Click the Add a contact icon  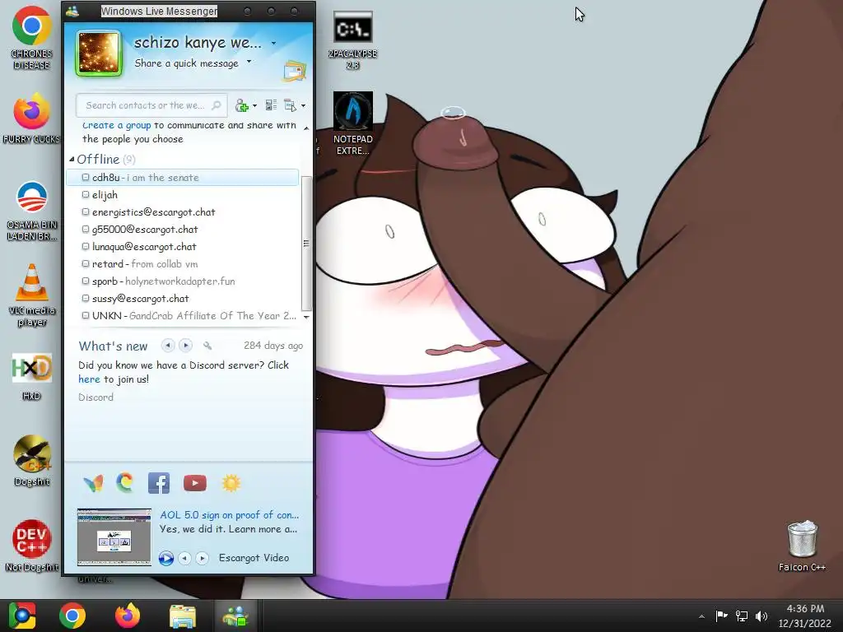pos(242,105)
